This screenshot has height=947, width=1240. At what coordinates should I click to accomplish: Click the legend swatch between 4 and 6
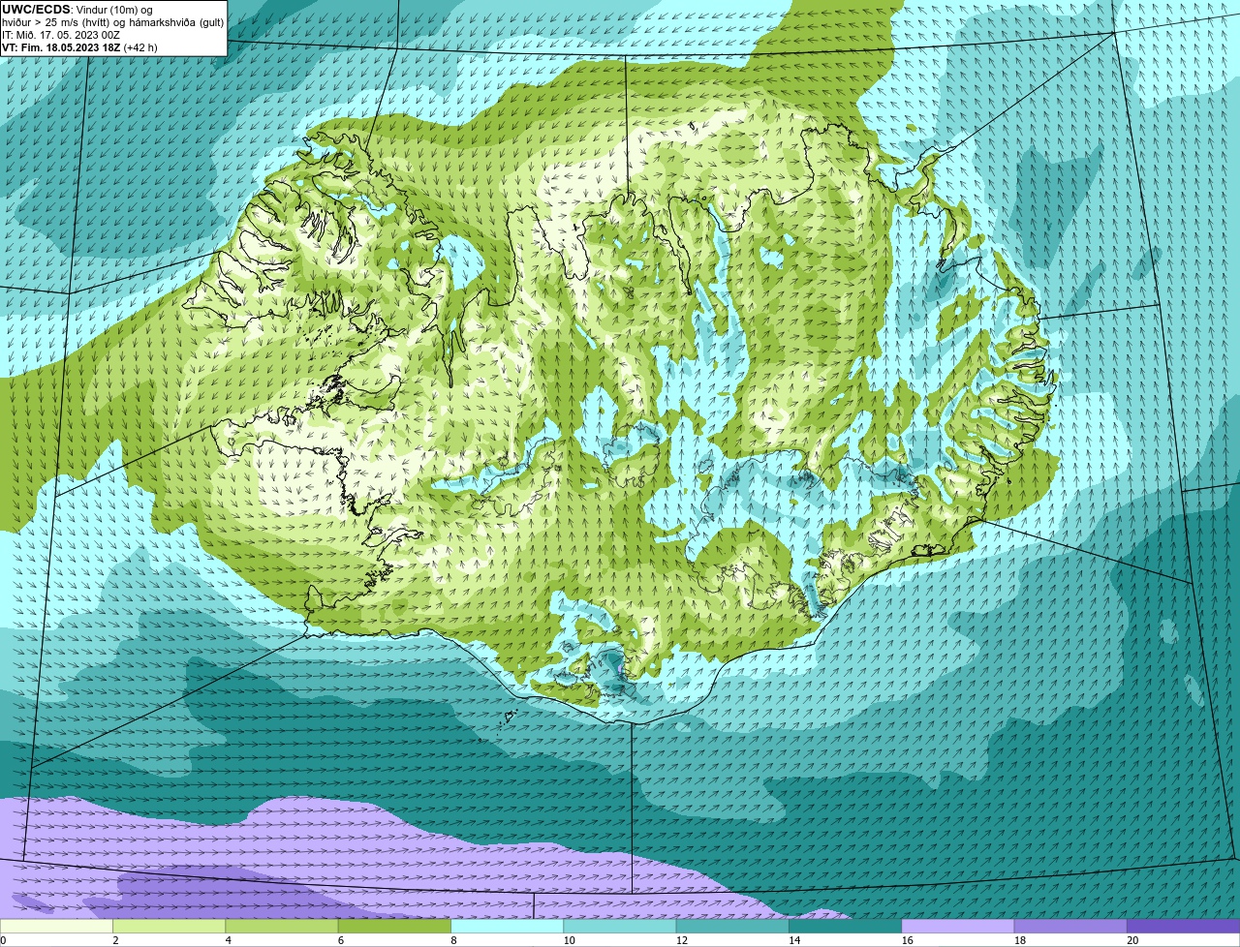282,927
